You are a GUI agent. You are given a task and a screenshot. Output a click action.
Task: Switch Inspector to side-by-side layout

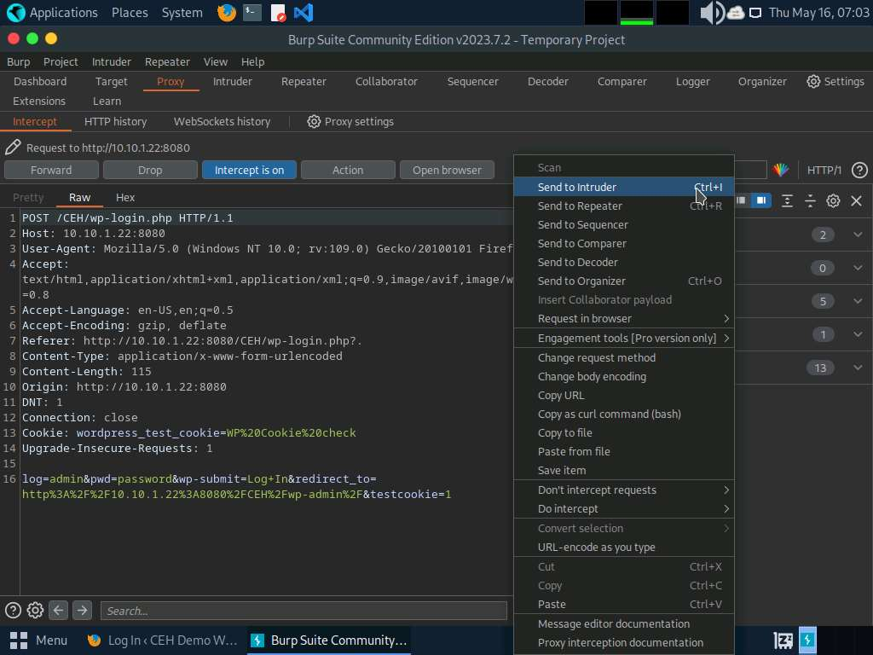[x=760, y=200]
